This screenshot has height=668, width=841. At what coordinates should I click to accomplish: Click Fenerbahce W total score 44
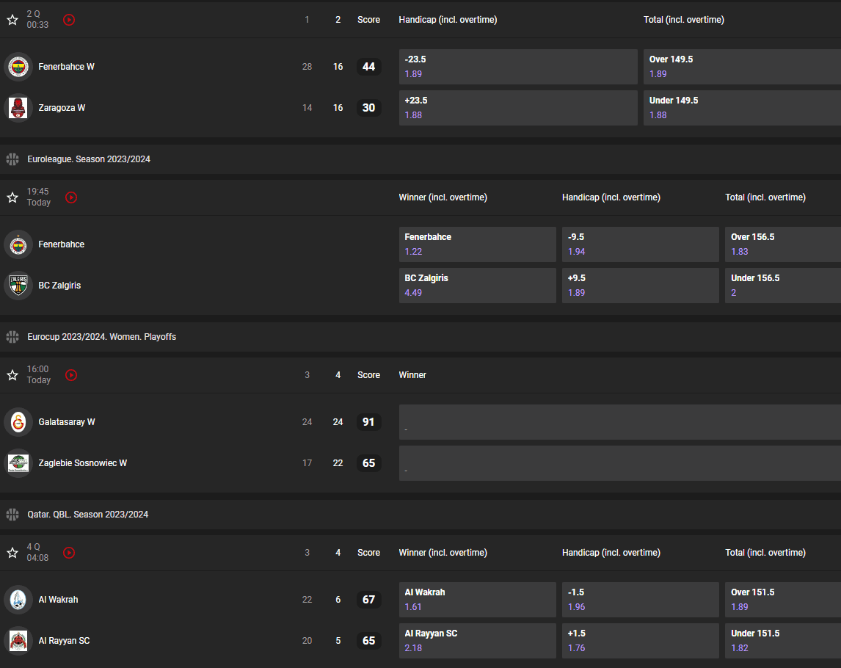click(369, 67)
